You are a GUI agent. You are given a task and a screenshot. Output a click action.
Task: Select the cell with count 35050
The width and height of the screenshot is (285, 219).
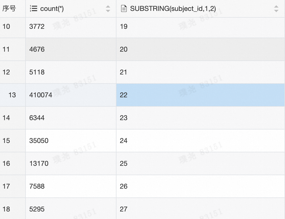coord(39,141)
